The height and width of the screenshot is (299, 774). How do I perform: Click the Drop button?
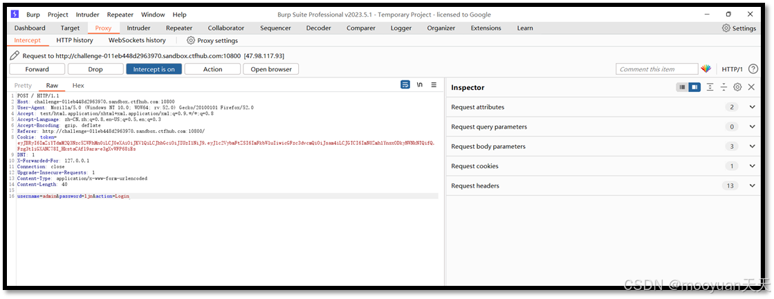coord(95,69)
